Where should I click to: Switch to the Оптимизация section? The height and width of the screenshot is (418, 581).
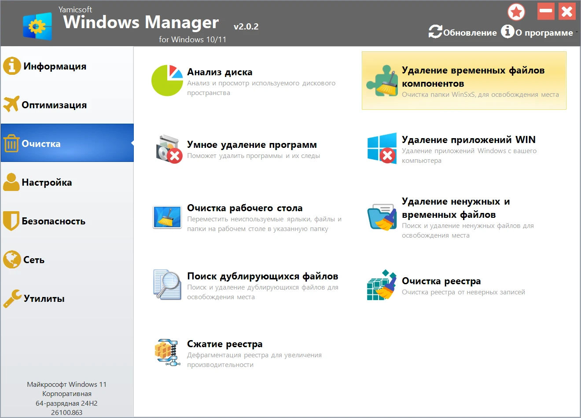click(67, 105)
